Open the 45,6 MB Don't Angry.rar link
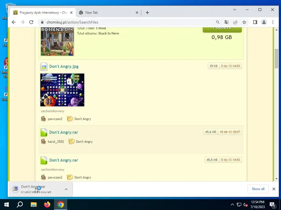Screen dimensions: 281x210 tap(64, 132)
